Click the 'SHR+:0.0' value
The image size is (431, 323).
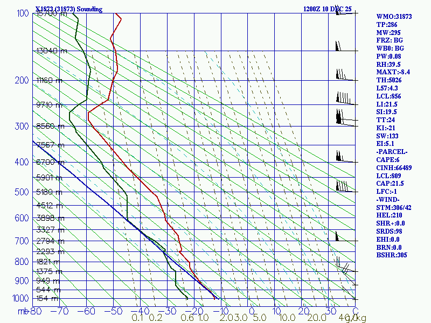[x=390, y=223]
